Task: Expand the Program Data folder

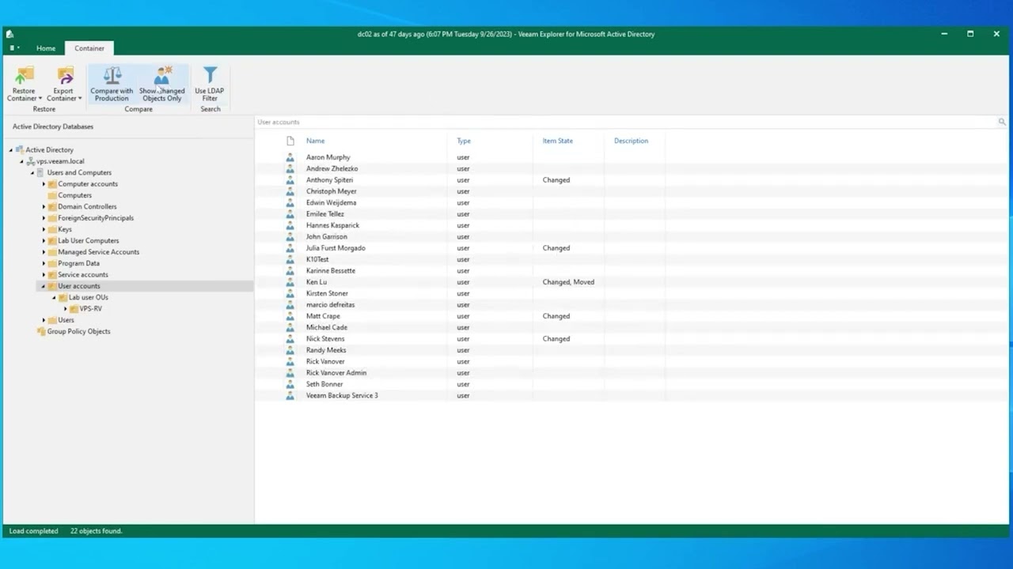Action: pyautogui.click(x=44, y=263)
